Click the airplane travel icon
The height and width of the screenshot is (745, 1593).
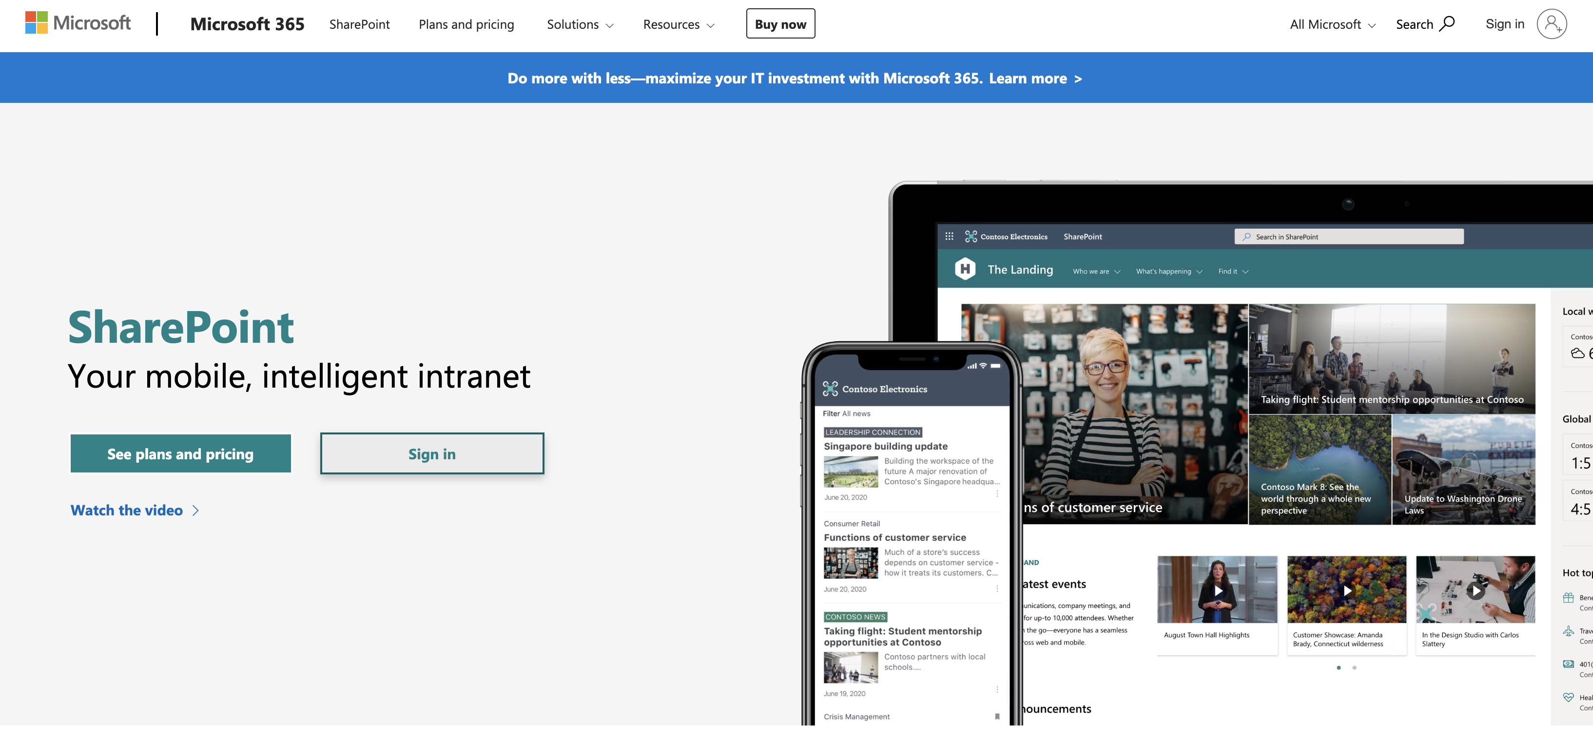(1568, 631)
